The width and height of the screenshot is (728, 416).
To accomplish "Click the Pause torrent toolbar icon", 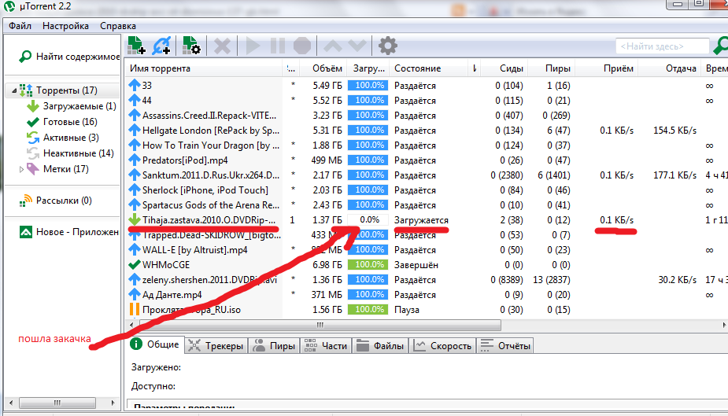I will click(278, 46).
